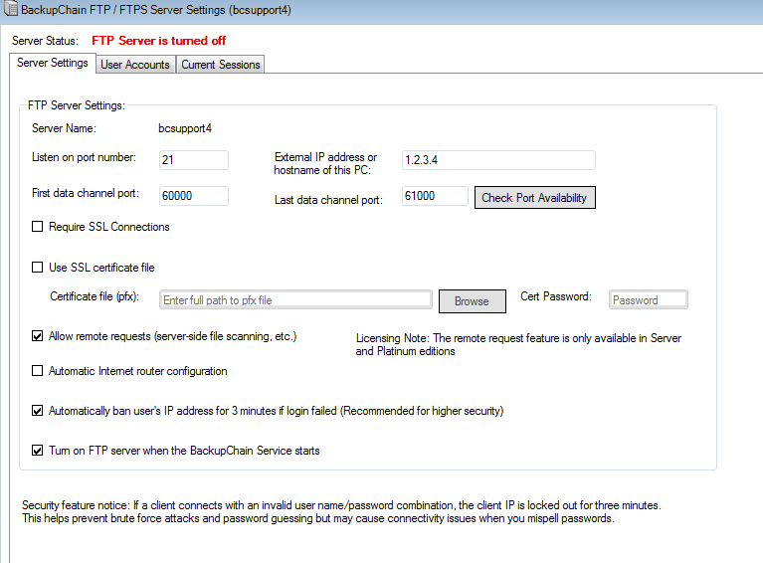
Task: Uncheck Allow remote requests checkbox
Action: pos(38,336)
